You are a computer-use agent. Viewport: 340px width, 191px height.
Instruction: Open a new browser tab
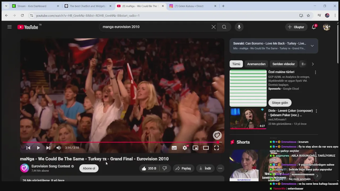tap(223, 6)
